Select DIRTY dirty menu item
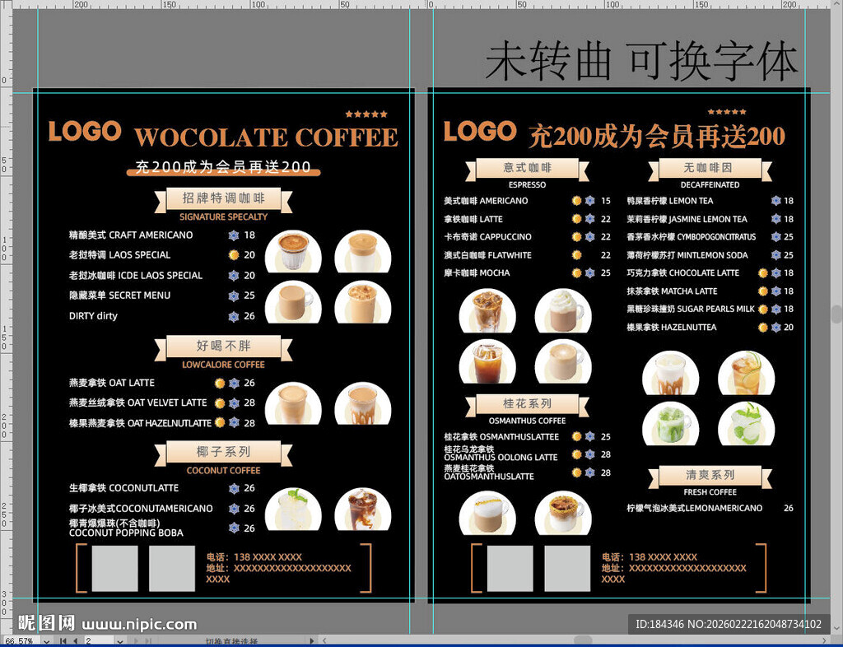Viewport: 843px width, 647px height. point(93,316)
